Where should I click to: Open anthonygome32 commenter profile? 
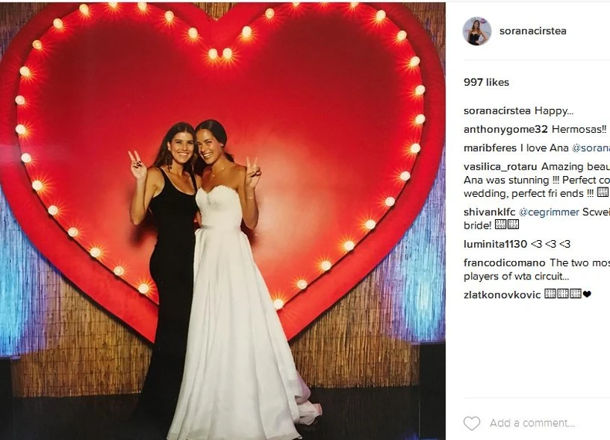(x=506, y=130)
